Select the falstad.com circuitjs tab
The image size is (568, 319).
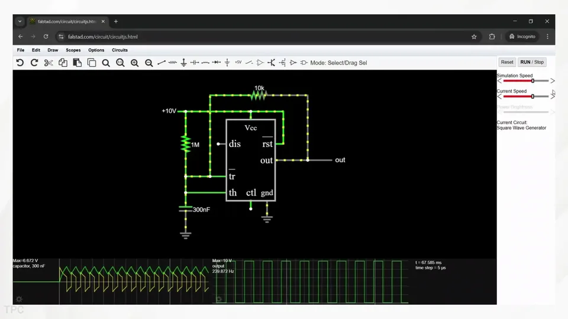coord(67,21)
